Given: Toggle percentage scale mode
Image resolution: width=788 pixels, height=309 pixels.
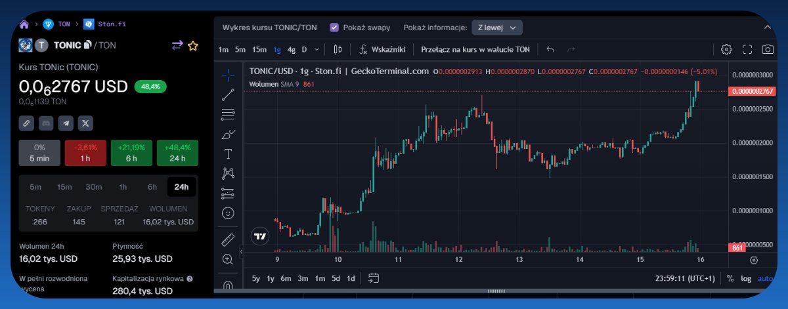Looking at the screenshot, I should [730, 278].
